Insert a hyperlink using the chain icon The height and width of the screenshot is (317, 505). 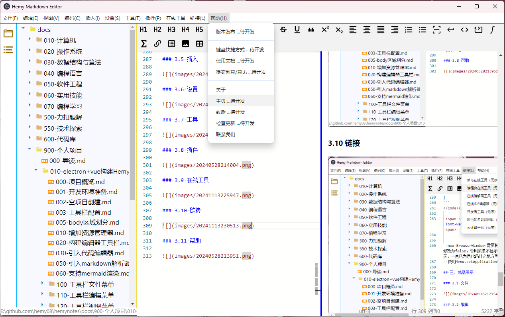[157, 43]
